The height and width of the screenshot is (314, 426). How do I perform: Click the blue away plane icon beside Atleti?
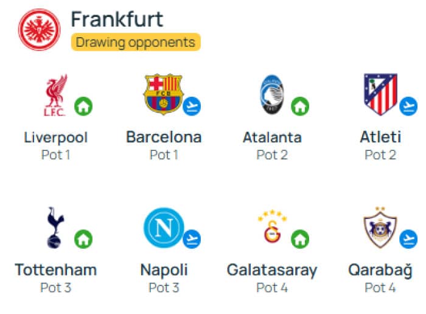(408, 106)
